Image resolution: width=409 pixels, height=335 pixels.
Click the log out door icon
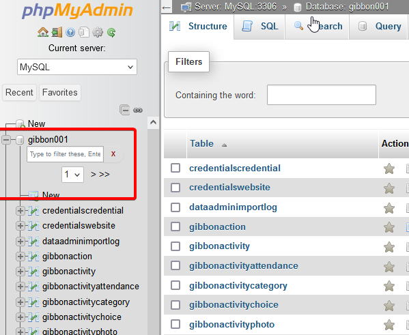click(x=57, y=32)
